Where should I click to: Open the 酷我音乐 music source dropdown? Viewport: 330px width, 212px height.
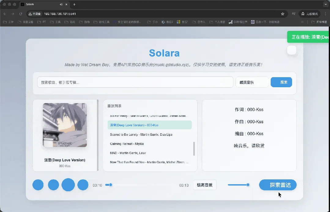point(252,82)
